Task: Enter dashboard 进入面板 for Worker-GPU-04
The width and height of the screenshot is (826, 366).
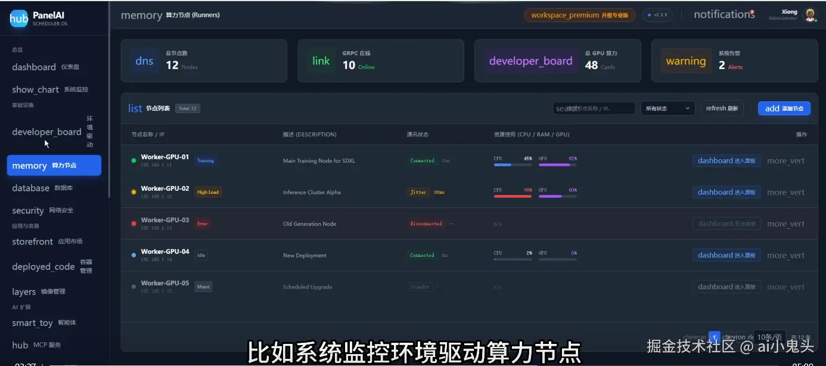Action: click(726, 255)
